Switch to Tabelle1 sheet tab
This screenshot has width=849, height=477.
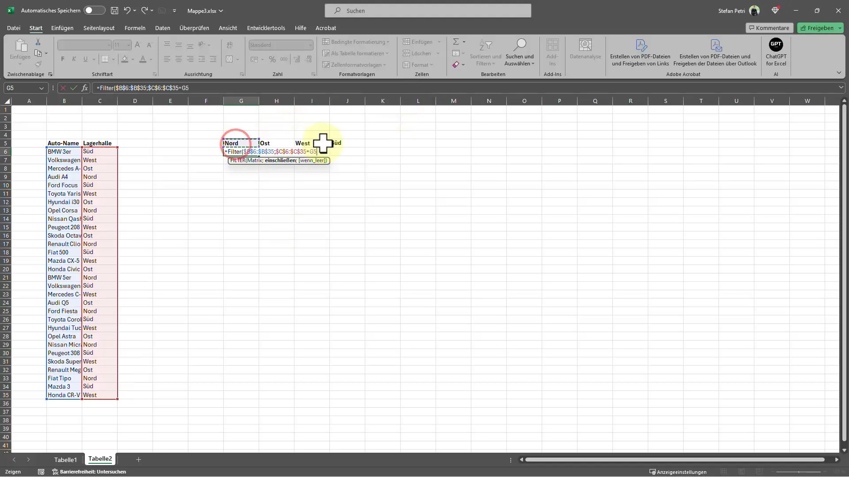(66, 459)
